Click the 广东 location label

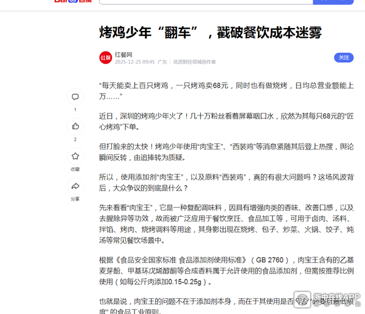[x=162, y=62]
